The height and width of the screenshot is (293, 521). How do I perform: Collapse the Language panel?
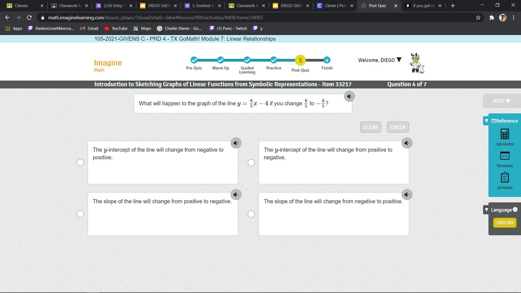pos(487,210)
